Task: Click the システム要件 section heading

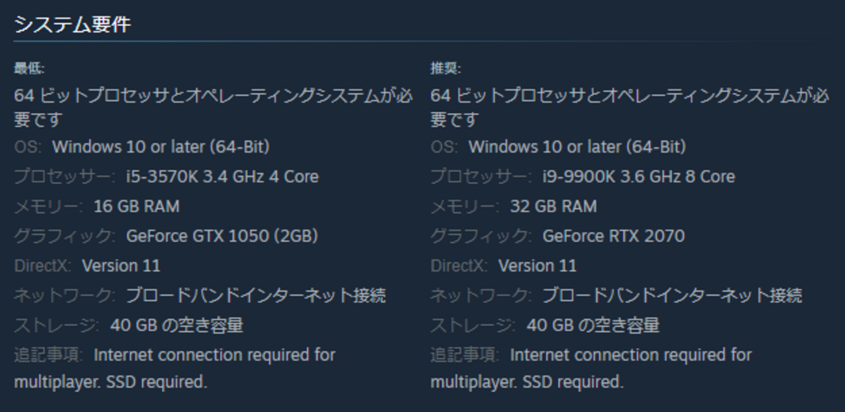Action: (72, 25)
